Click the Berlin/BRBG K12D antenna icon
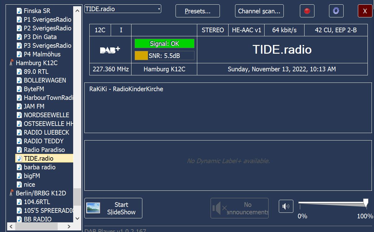 click(12, 193)
